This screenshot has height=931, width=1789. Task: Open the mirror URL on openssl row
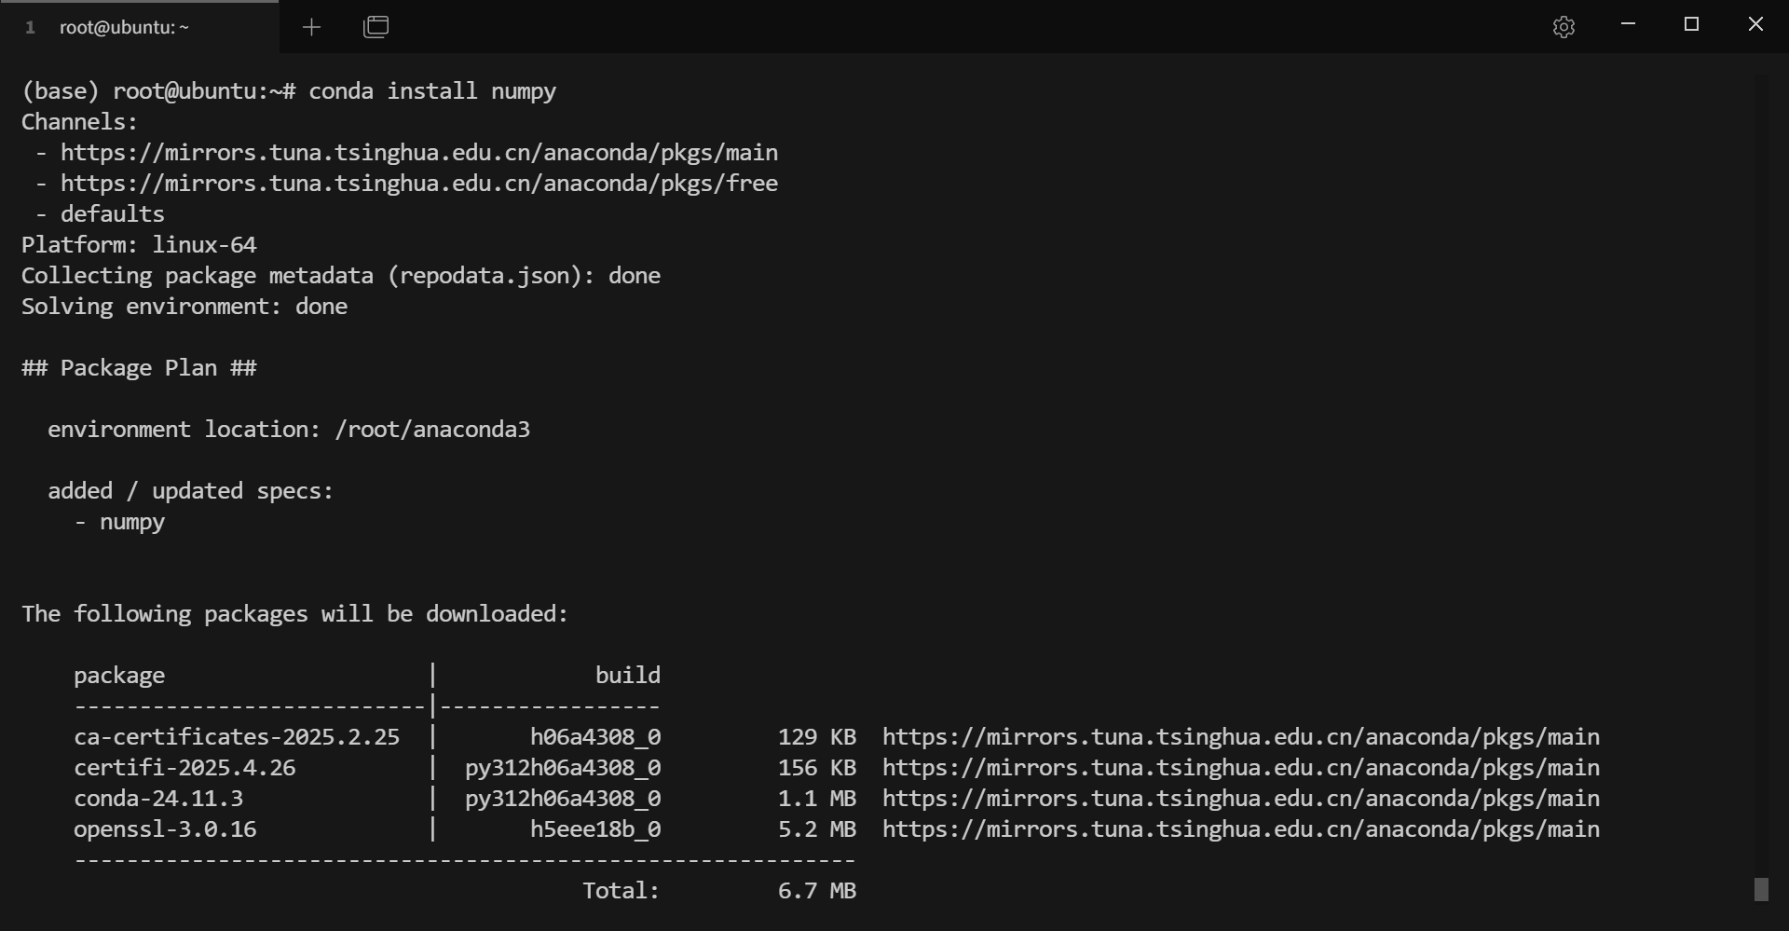coord(1240,829)
